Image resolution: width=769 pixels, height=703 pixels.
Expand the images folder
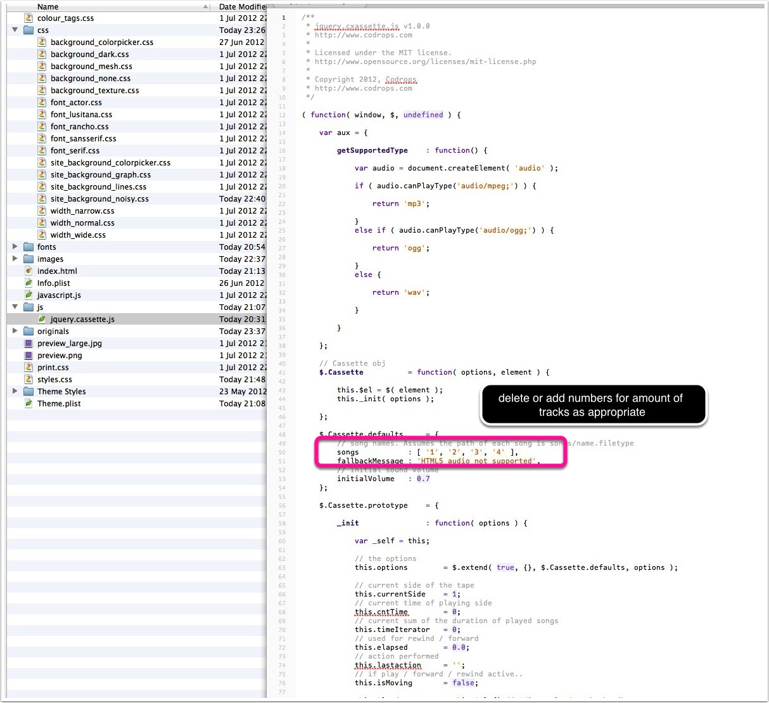coord(15,259)
